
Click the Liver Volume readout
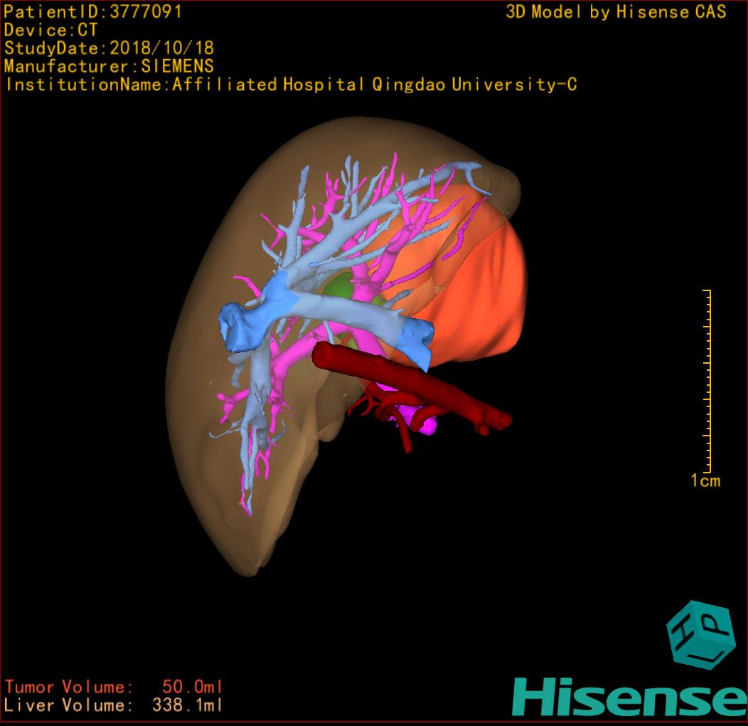pos(114,705)
